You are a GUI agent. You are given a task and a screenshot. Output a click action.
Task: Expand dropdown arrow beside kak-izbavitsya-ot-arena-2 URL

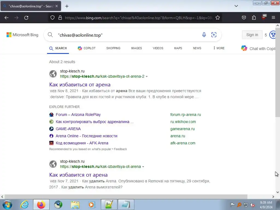point(147,77)
